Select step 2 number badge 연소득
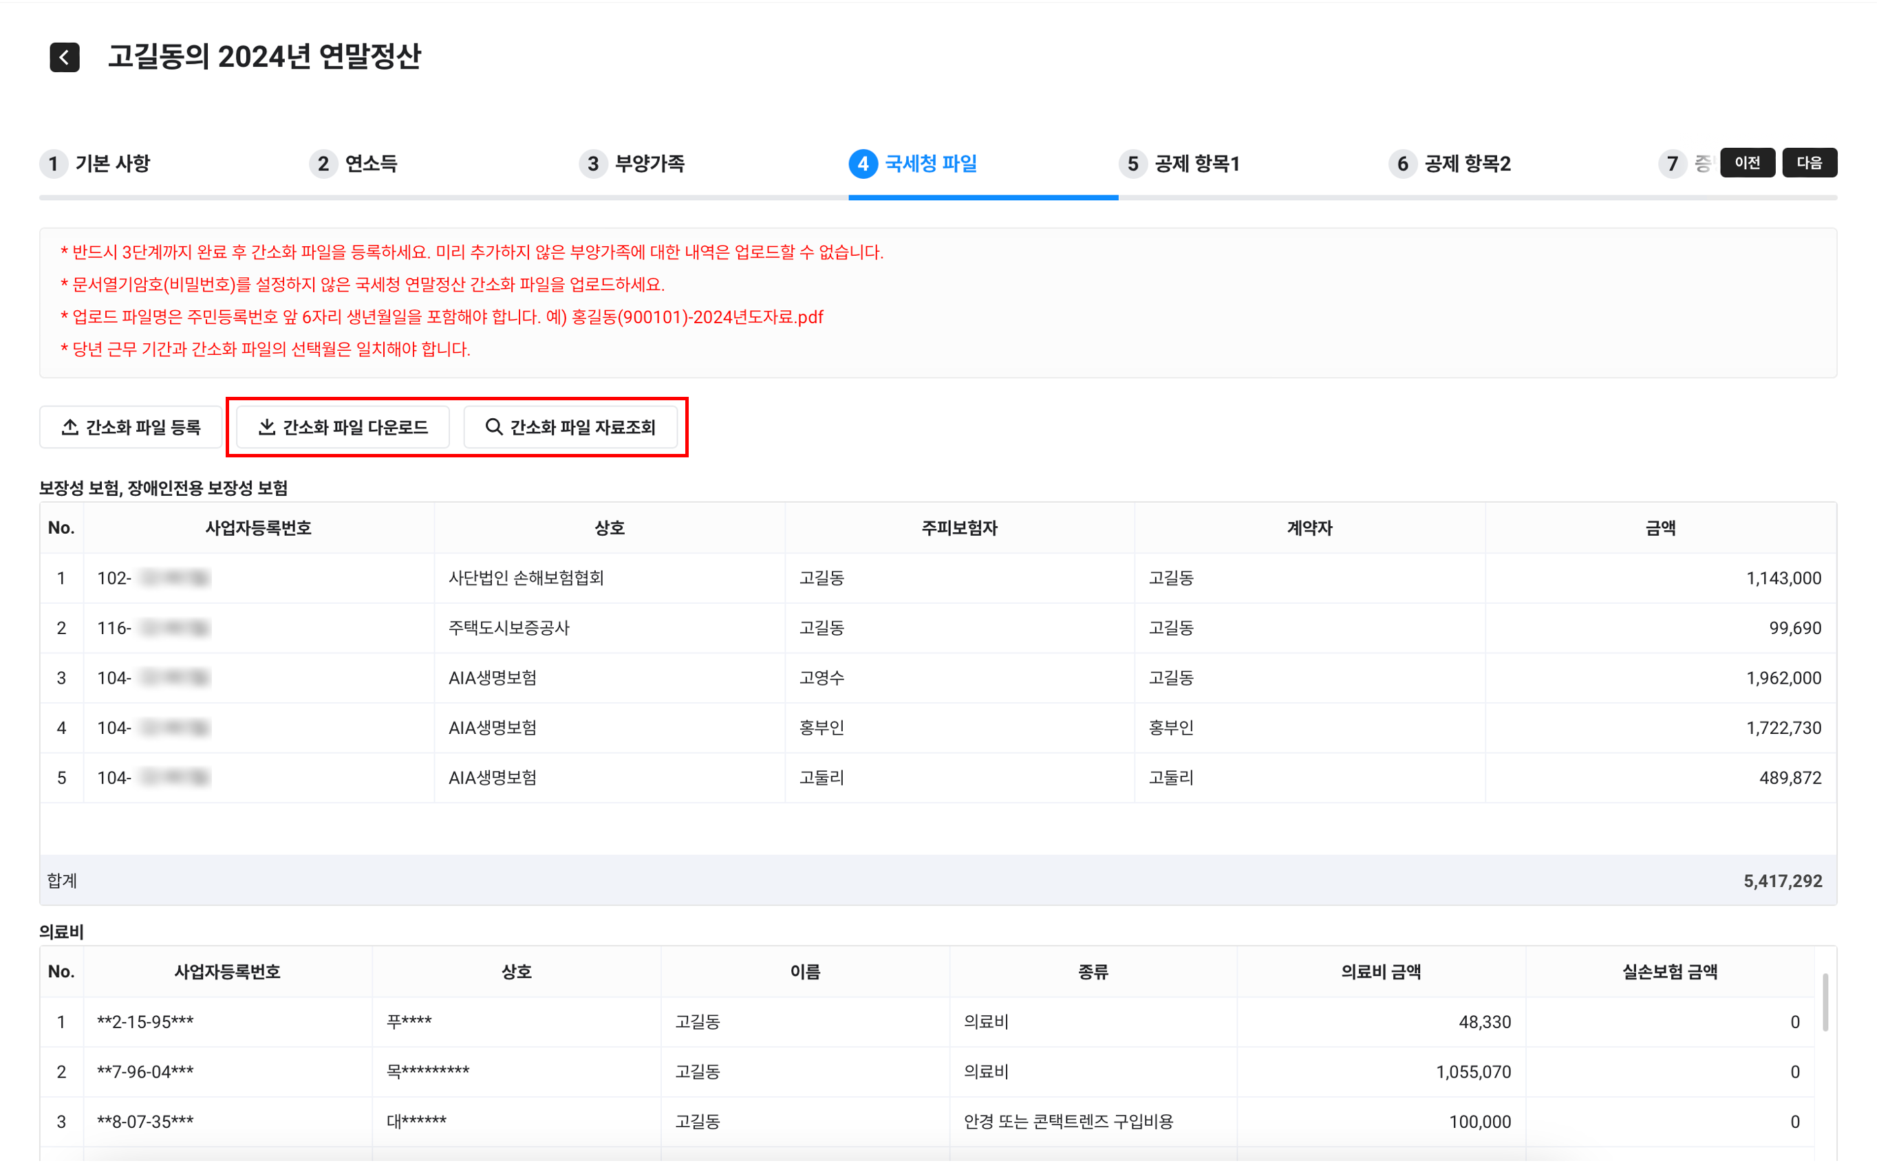 [x=323, y=164]
